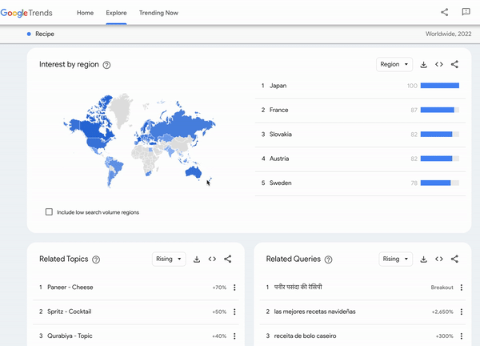Viewport: 480px width, 346px height.
Task: Switch to Trending Now tab
Action: click(x=158, y=13)
